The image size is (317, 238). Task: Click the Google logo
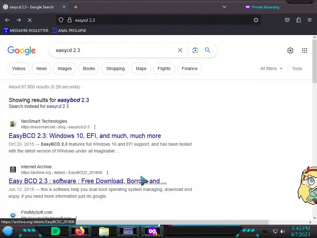pyautogui.click(x=21, y=51)
